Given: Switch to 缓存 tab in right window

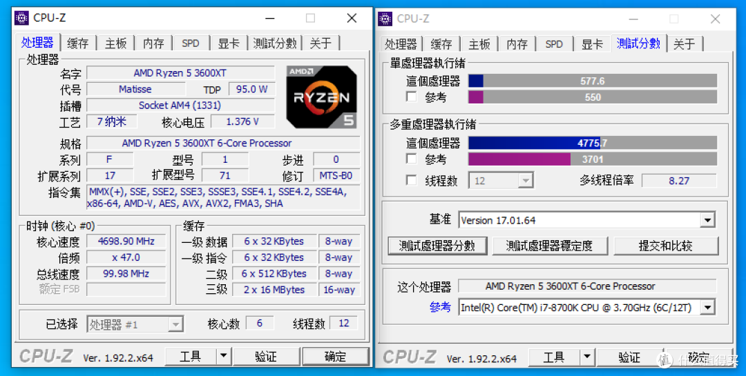Looking at the screenshot, I should click(441, 44).
